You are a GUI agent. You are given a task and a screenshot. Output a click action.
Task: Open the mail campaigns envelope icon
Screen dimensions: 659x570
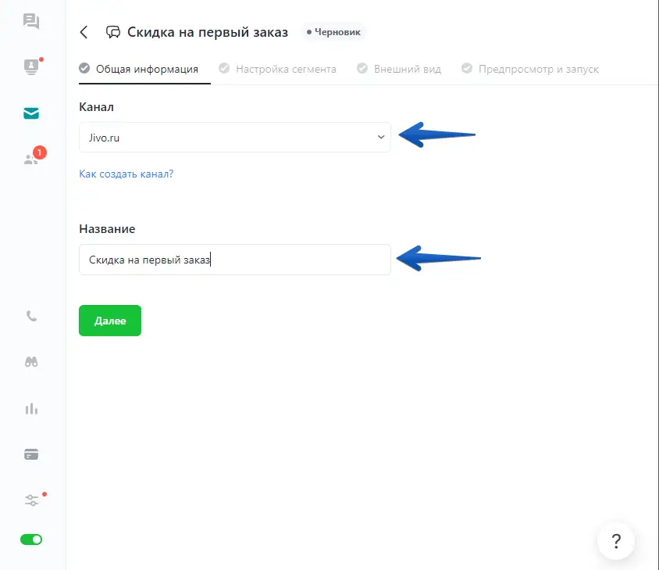[31, 113]
